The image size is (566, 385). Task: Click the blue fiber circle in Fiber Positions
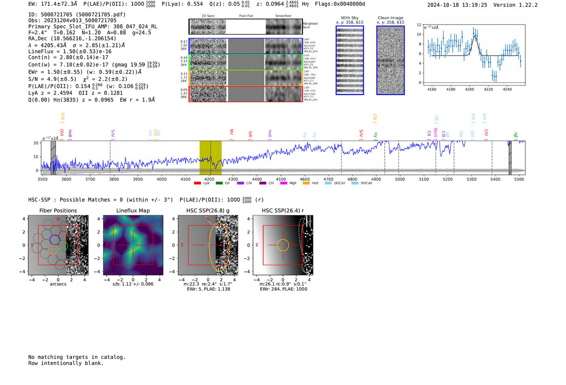point(55,240)
